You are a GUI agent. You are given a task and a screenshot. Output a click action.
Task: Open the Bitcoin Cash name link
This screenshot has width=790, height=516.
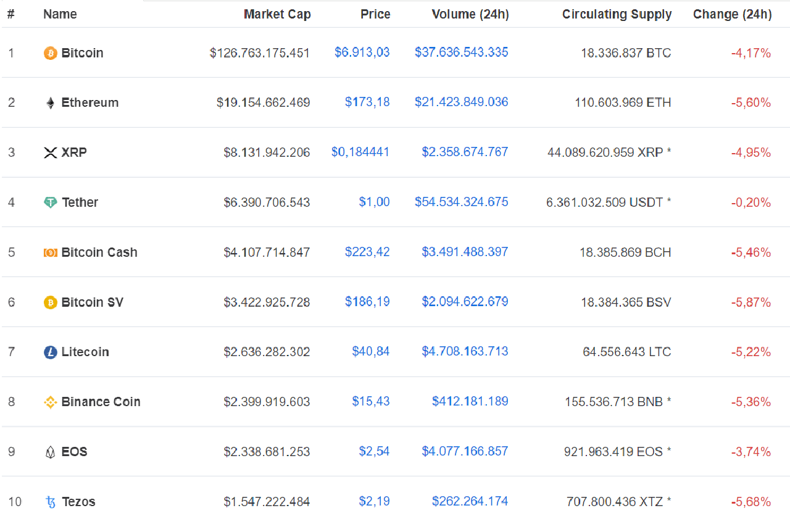pyautogui.click(x=99, y=252)
